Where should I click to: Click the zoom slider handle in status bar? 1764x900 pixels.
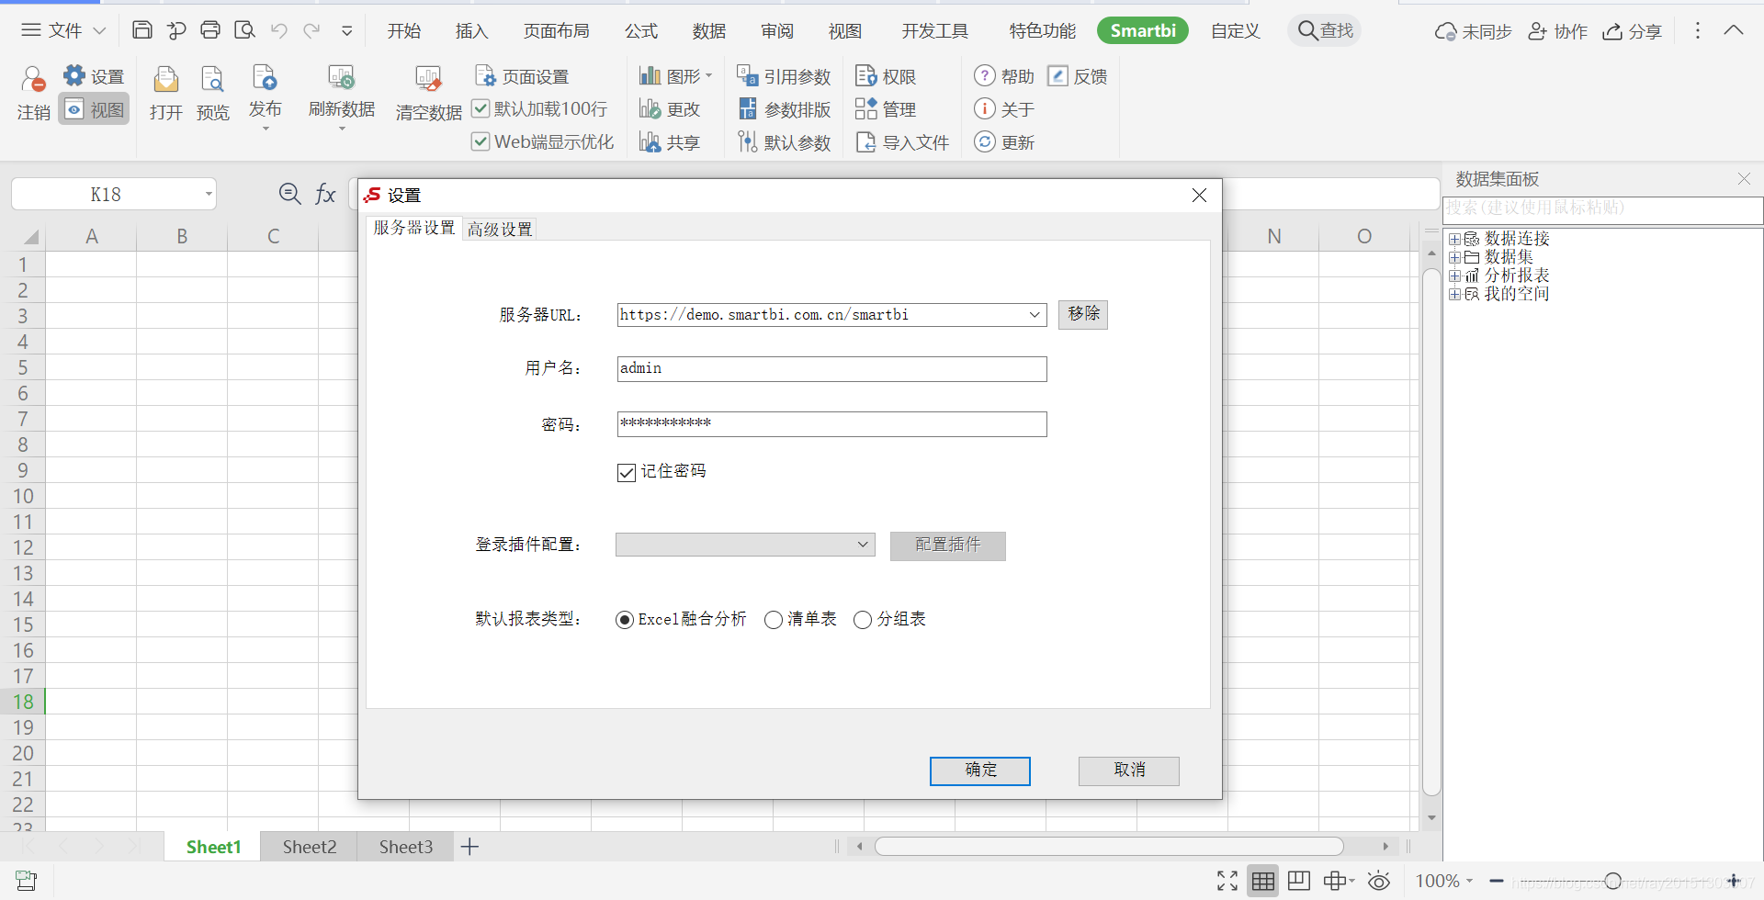1612,881
